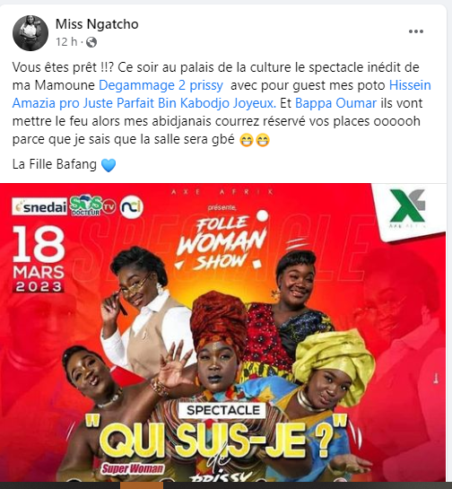Click the Folle Woman Show title graphic
This screenshot has width=452, height=489.
point(222,241)
